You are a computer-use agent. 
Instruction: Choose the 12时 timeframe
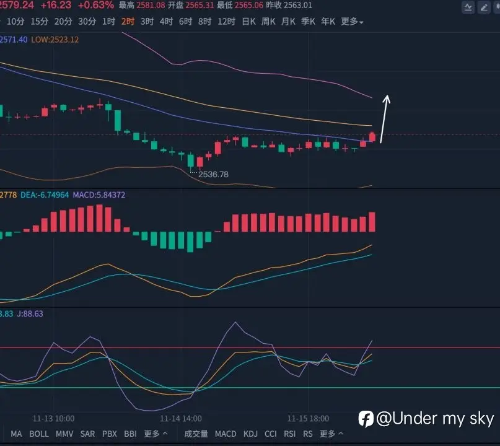click(226, 22)
